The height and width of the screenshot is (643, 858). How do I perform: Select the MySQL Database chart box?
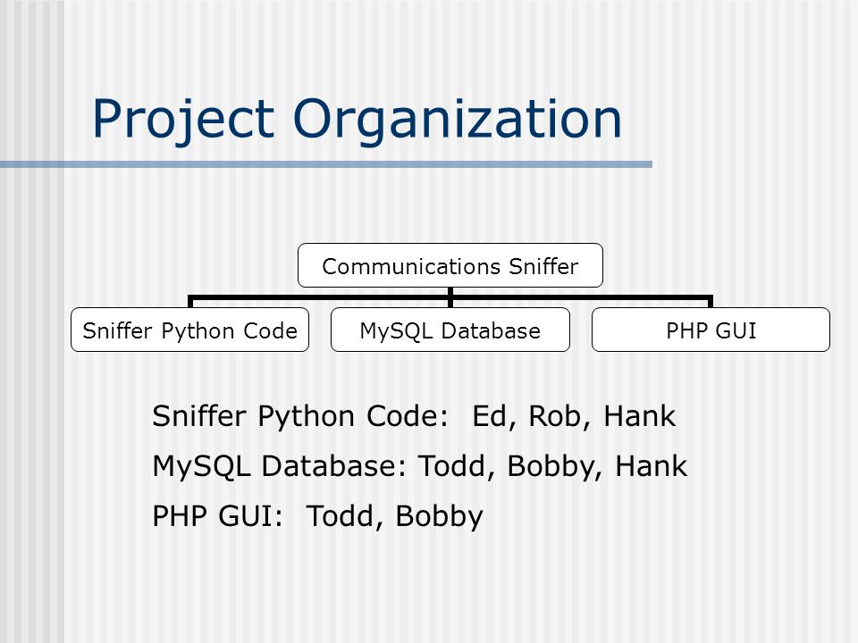pos(450,330)
